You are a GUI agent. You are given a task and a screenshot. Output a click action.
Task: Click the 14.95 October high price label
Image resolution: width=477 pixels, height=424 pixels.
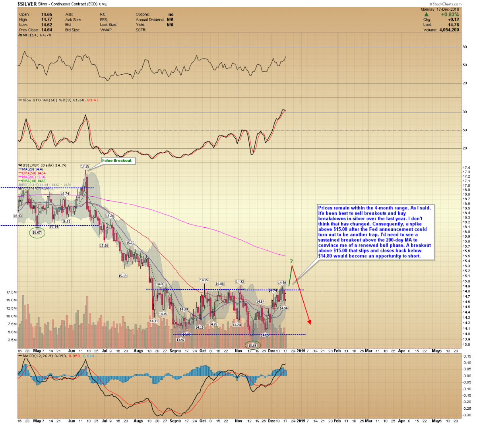(x=204, y=280)
